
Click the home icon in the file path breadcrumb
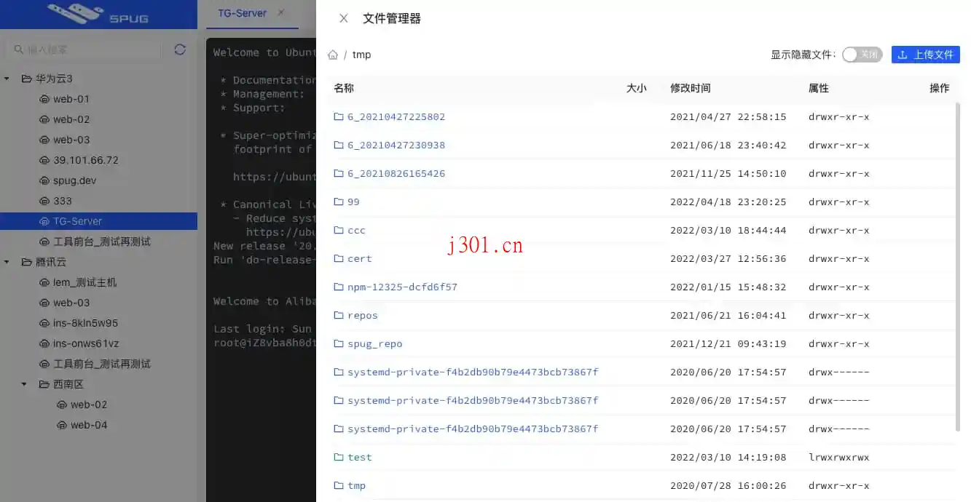(333, 54)
